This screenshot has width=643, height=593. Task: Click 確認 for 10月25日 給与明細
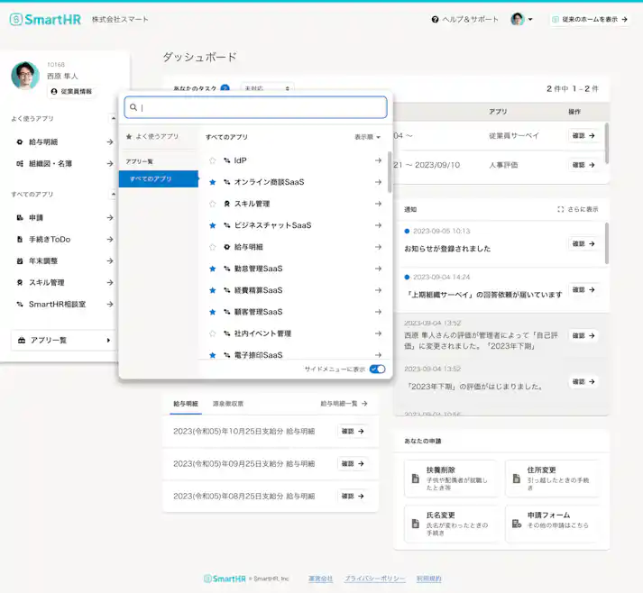[353, 431]
